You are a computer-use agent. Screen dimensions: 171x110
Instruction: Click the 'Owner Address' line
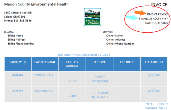116,39
